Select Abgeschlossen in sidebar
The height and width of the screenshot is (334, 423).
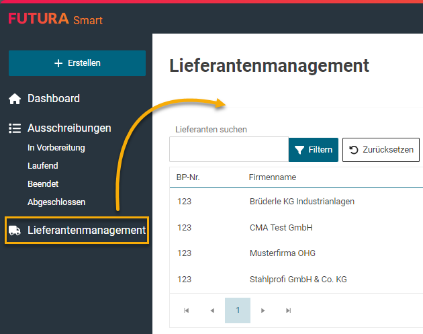pyautogui.click(x=56, y=202)
